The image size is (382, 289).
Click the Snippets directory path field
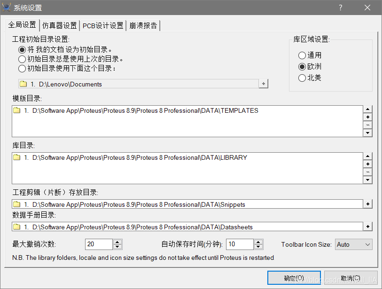point(187,204)
